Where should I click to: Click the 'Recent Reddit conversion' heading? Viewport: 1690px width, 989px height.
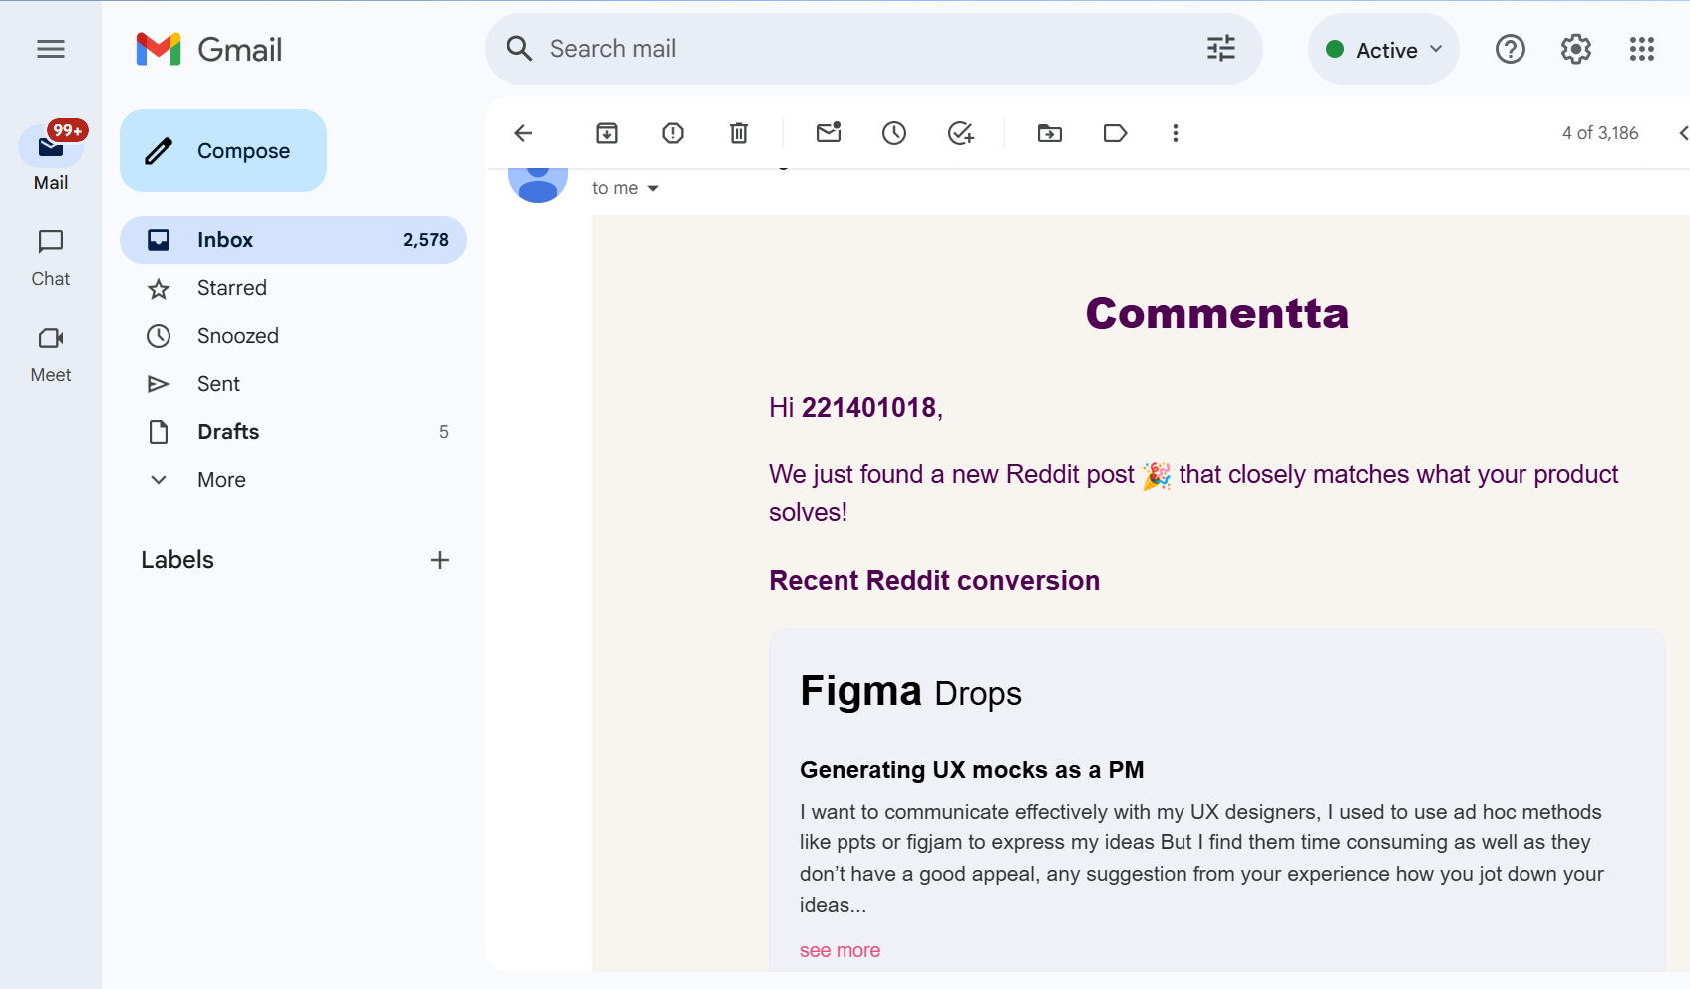coord(934,580)
